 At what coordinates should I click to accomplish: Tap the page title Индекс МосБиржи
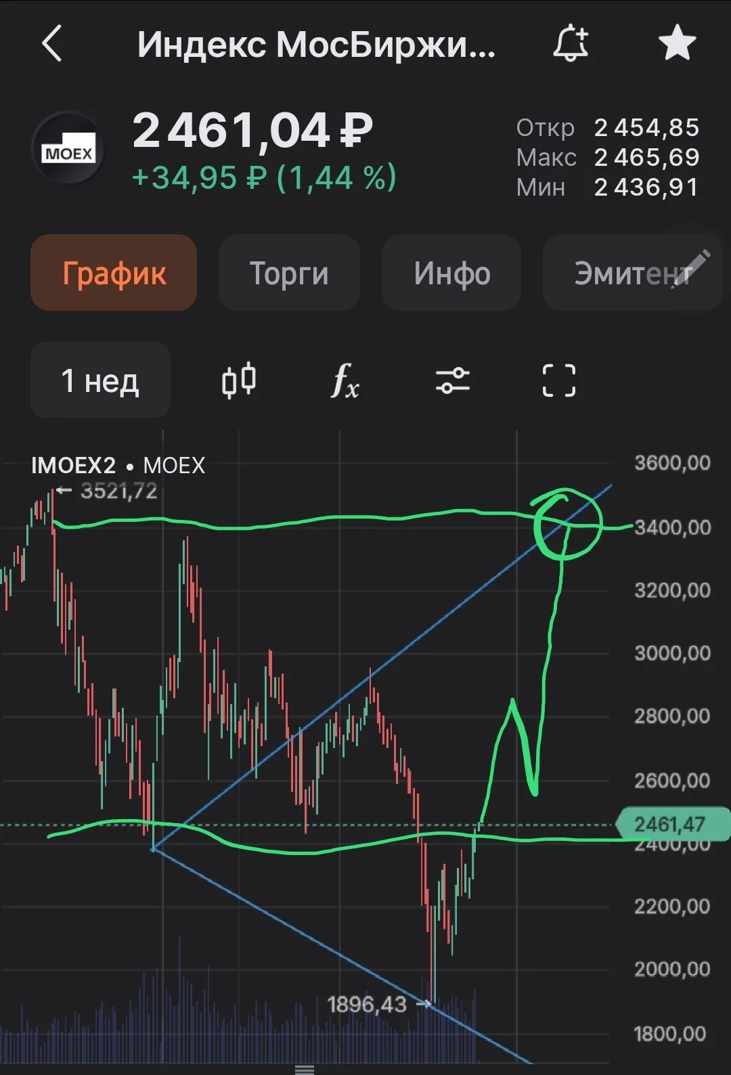tap(316, 45)
